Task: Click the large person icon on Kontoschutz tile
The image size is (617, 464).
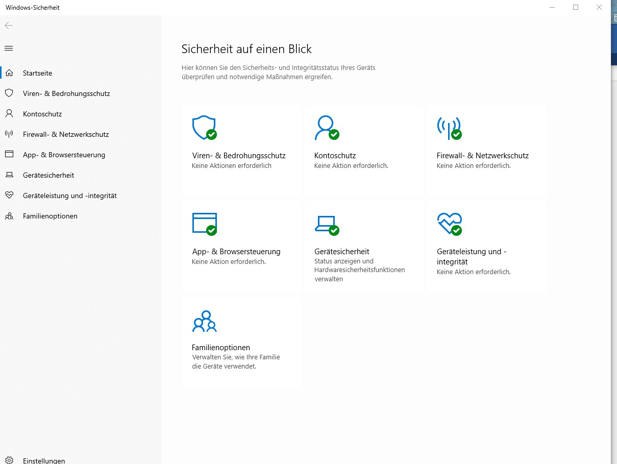Action: [x=327, y=128]
